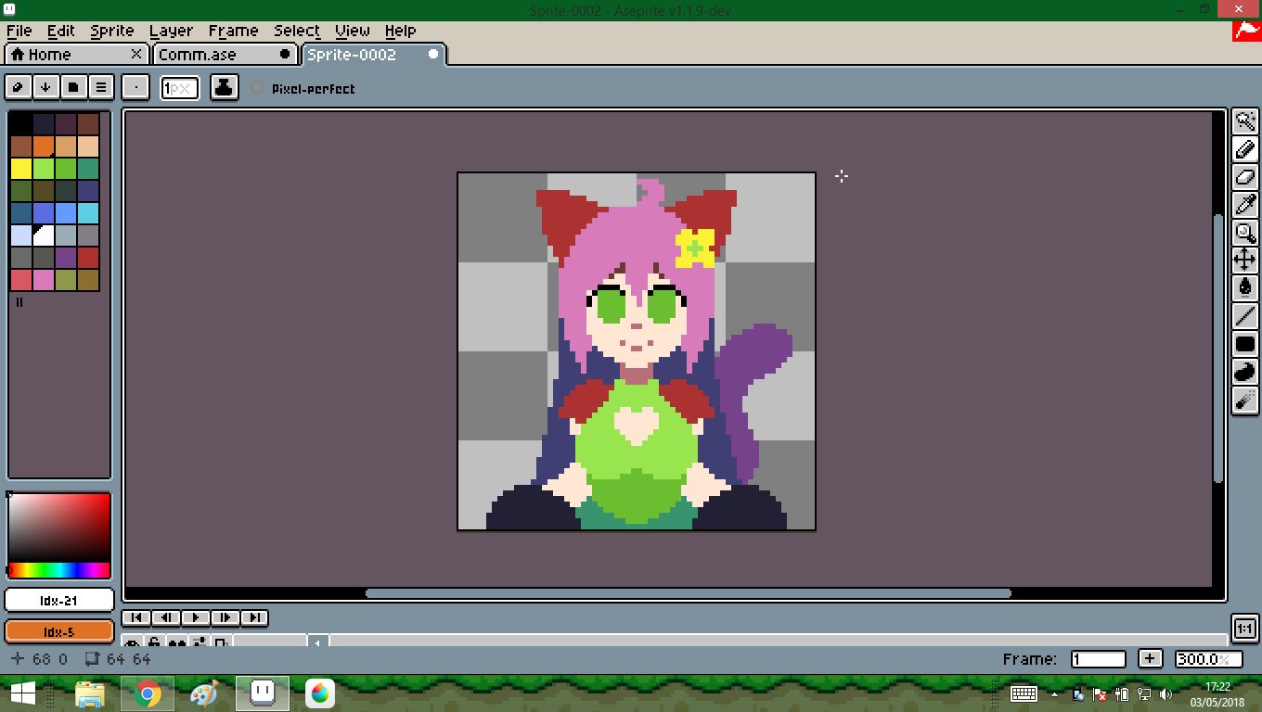
Task: Toggle layer visibility in the timeline
Action: pyautogui.click(x=133, y=642)
